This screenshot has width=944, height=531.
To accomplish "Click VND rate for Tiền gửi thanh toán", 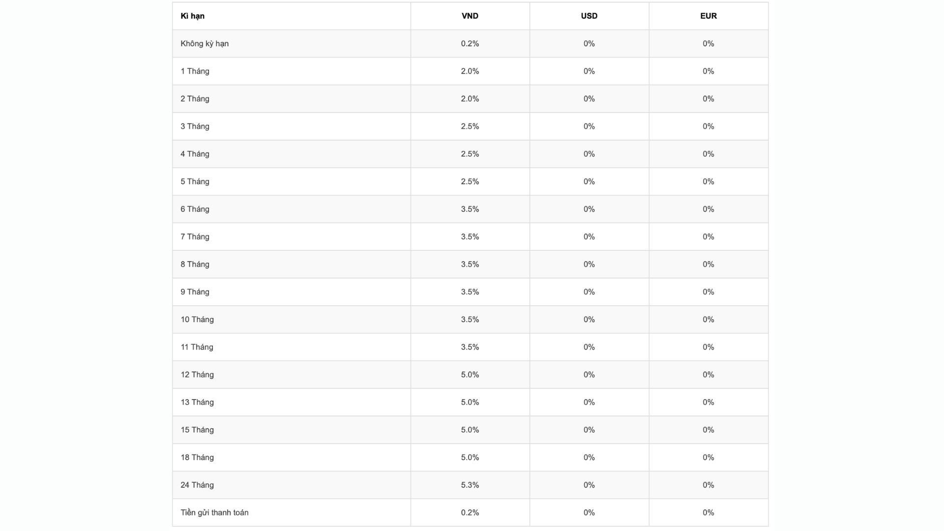I will (x=470, y=512).
